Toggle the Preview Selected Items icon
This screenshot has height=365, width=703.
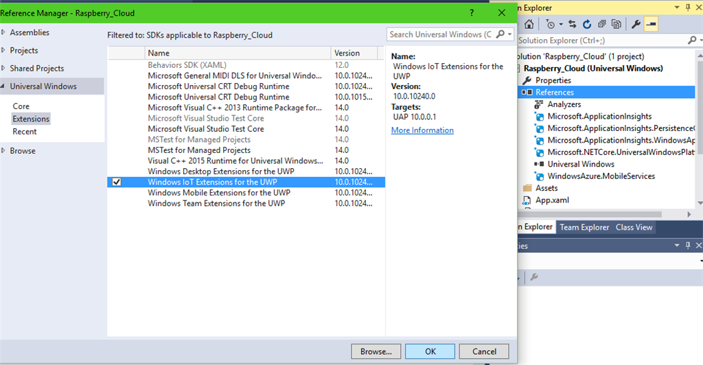point(651,24)
